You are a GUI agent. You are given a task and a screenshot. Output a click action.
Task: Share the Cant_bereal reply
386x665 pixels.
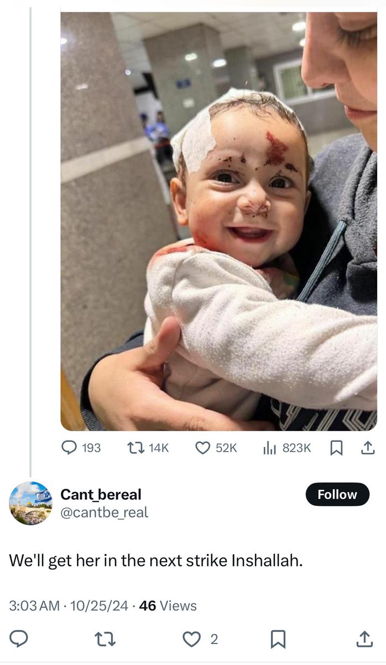[364, 640]
